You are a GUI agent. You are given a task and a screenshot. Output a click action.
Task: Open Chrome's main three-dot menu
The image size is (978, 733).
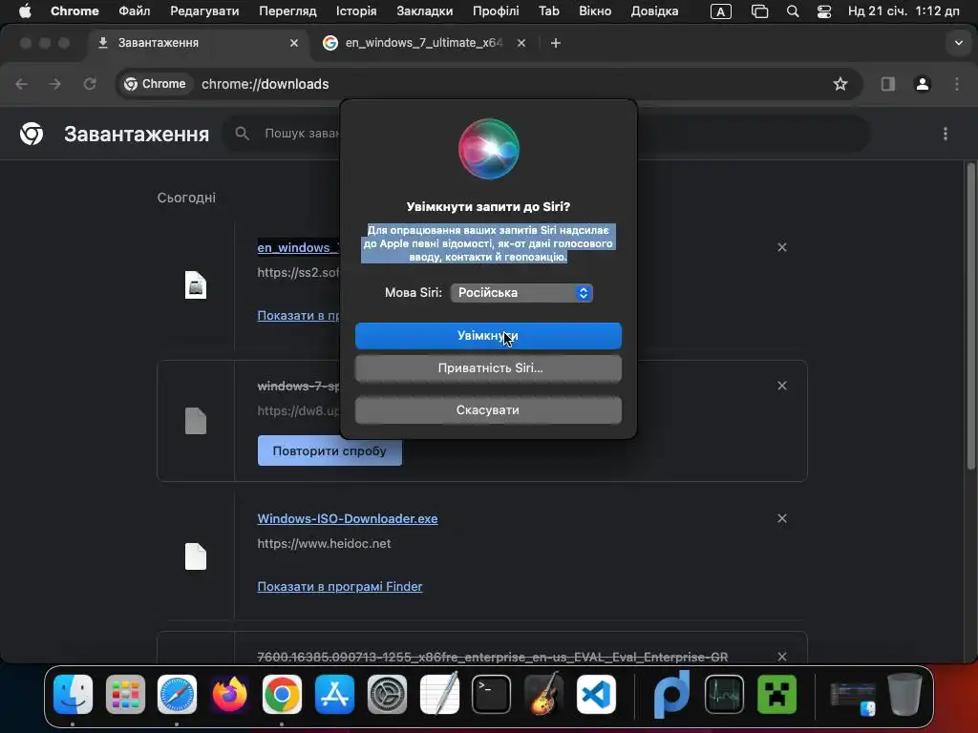click(957, 84)
